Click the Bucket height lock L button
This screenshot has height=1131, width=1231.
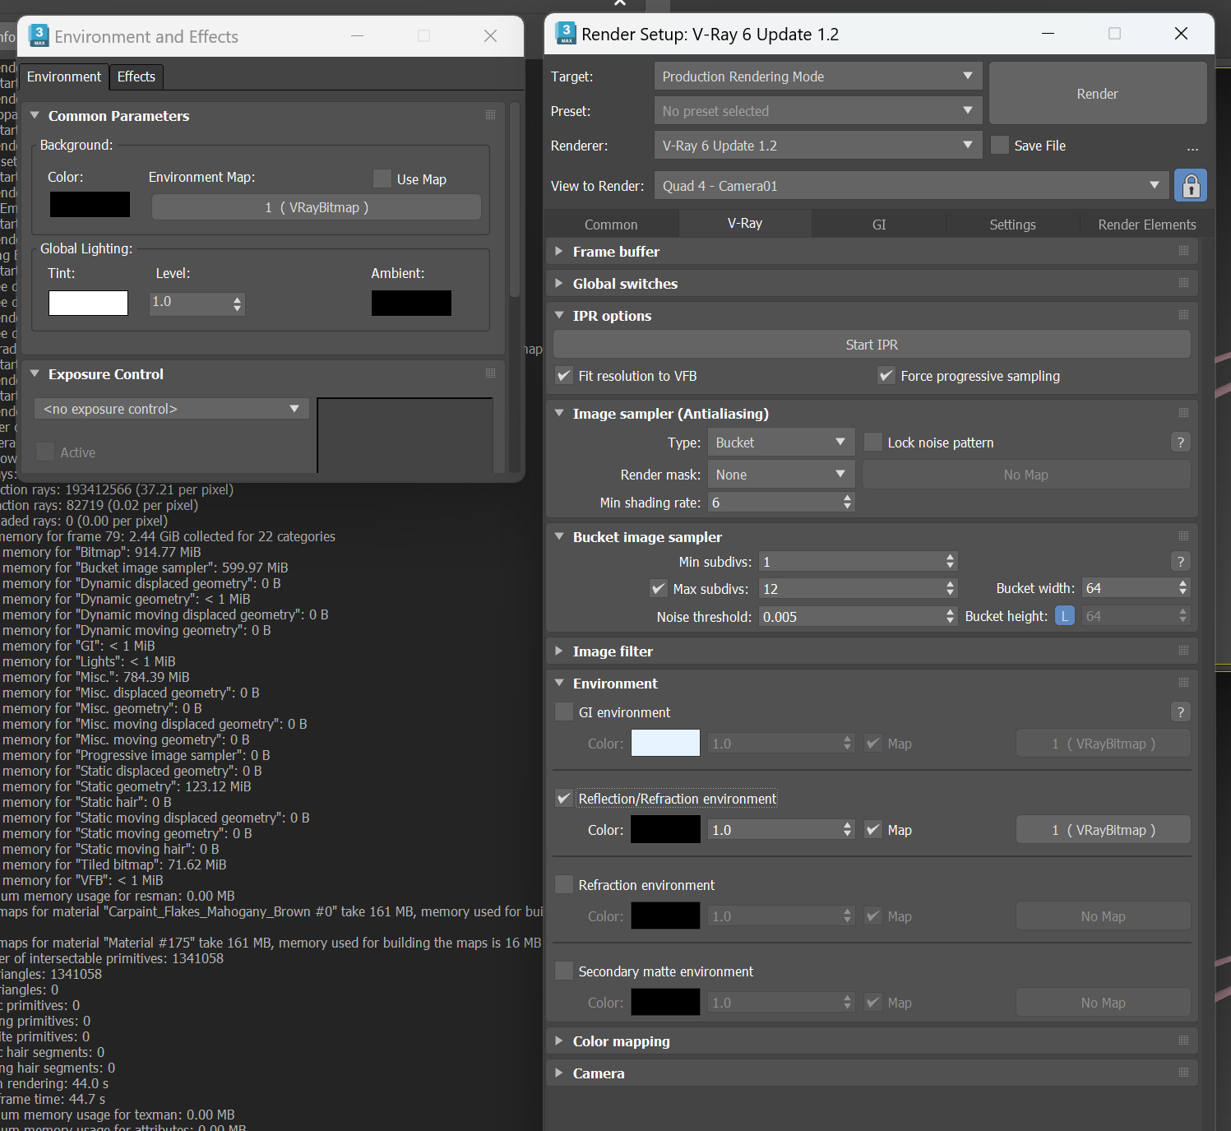[x=1065, y=616]
